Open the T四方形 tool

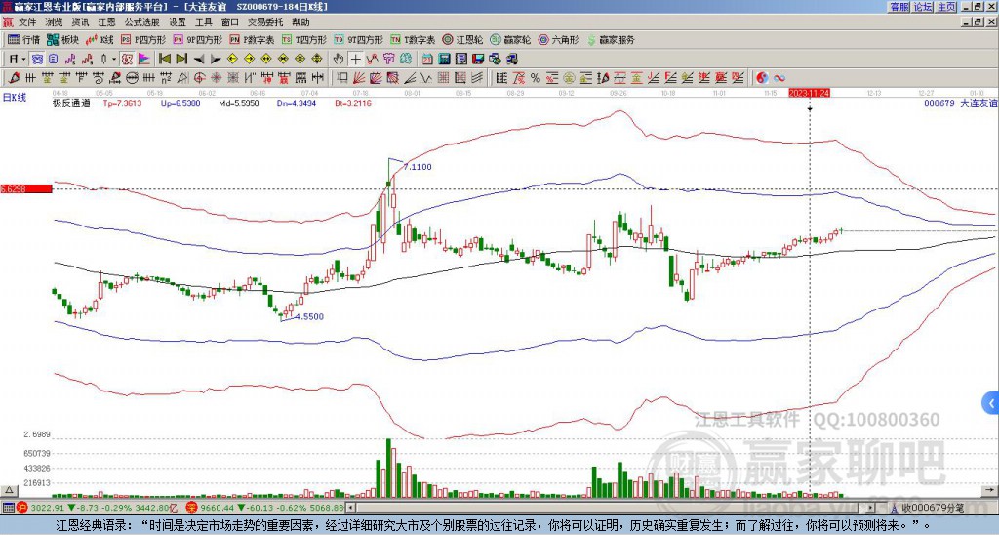[304, 39]
